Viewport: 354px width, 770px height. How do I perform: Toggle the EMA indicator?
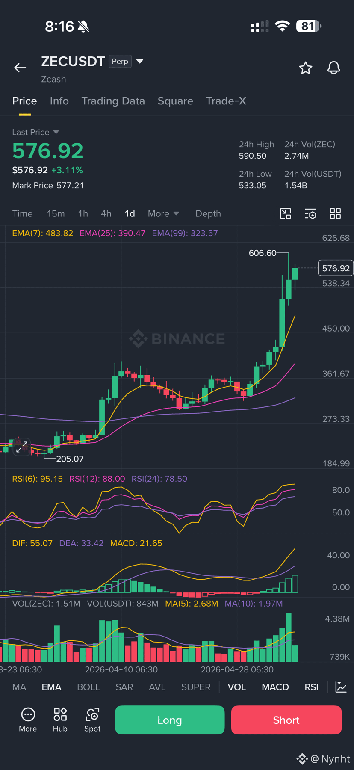click(x=51, y=687)
